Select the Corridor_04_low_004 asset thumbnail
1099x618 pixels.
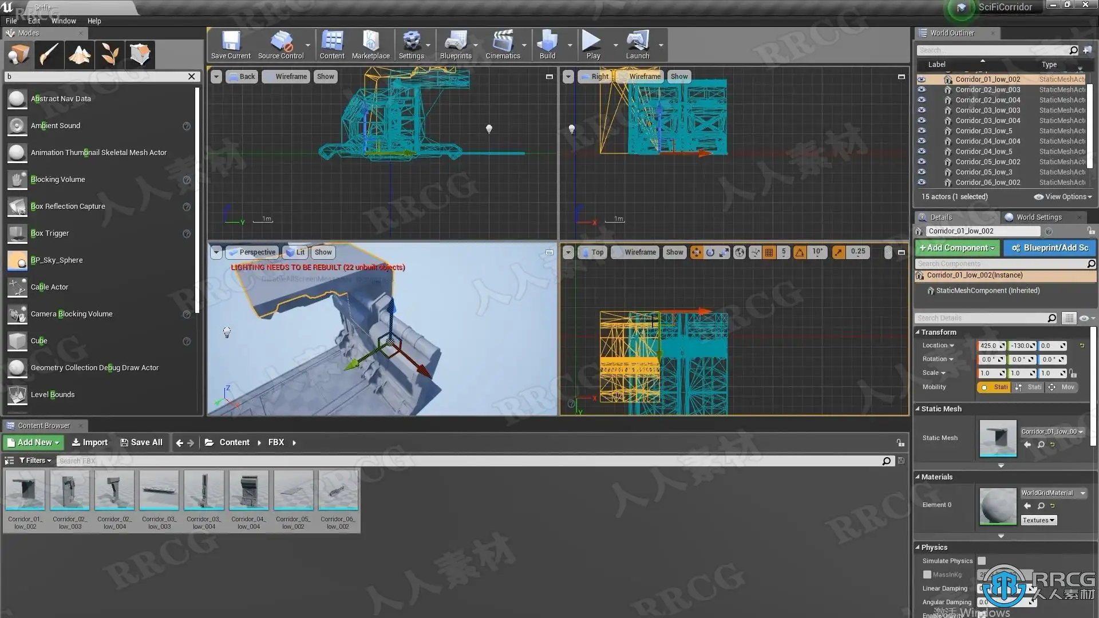tap(248, 491)
